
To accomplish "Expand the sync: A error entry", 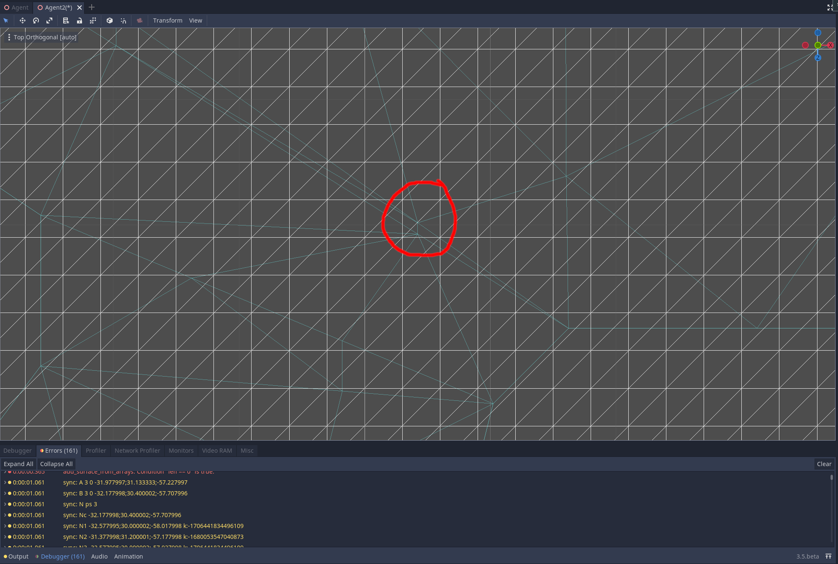I will tap(5, 482).
